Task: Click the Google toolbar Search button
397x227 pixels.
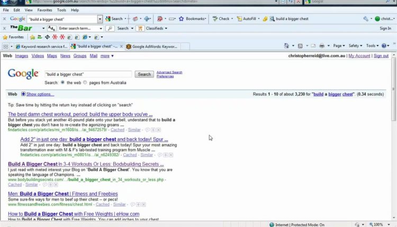Action: point(114,18)
